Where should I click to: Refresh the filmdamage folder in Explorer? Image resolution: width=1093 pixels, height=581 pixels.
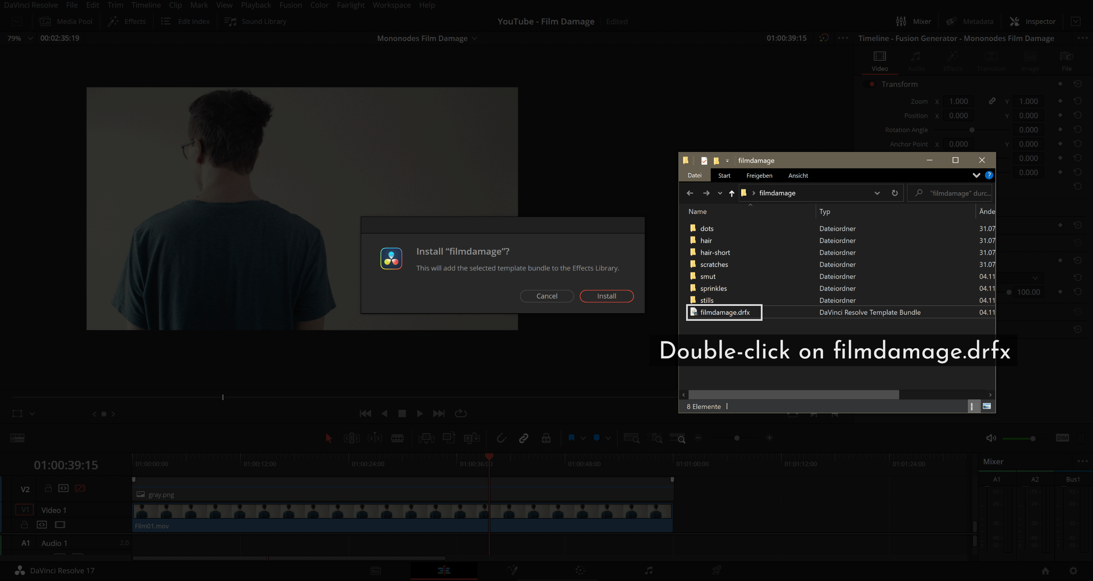click(x=894, y=193)
